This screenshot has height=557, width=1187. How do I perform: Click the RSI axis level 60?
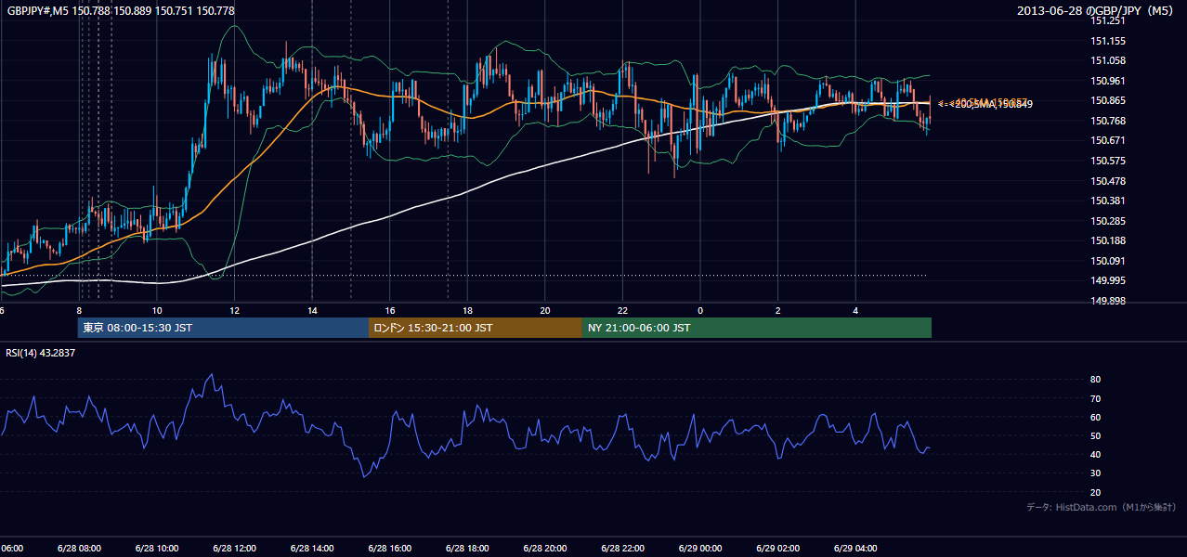tap(1096, 417)
